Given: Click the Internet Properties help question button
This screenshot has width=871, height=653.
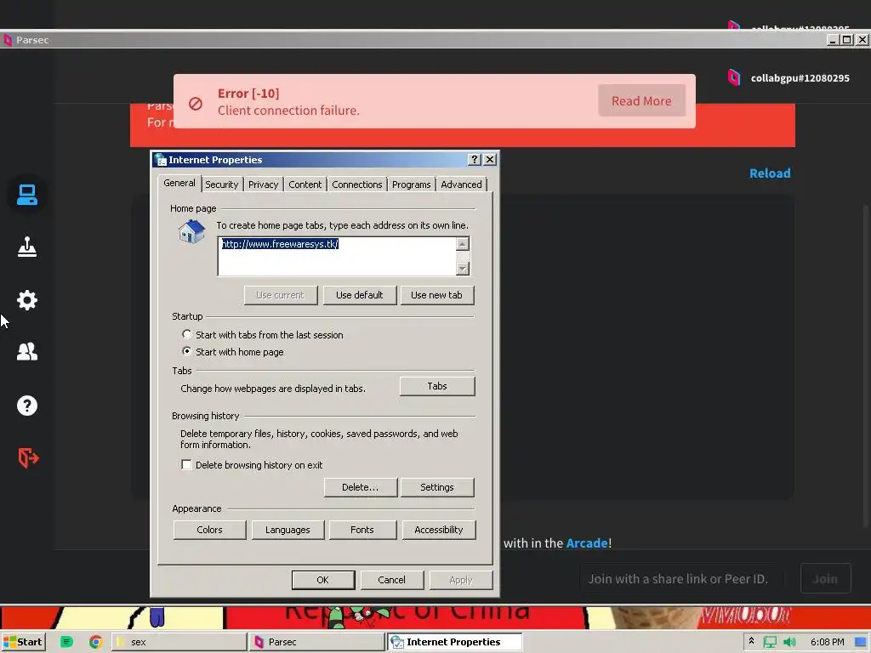Looking at the screenshot, I should tap(474, 159).
